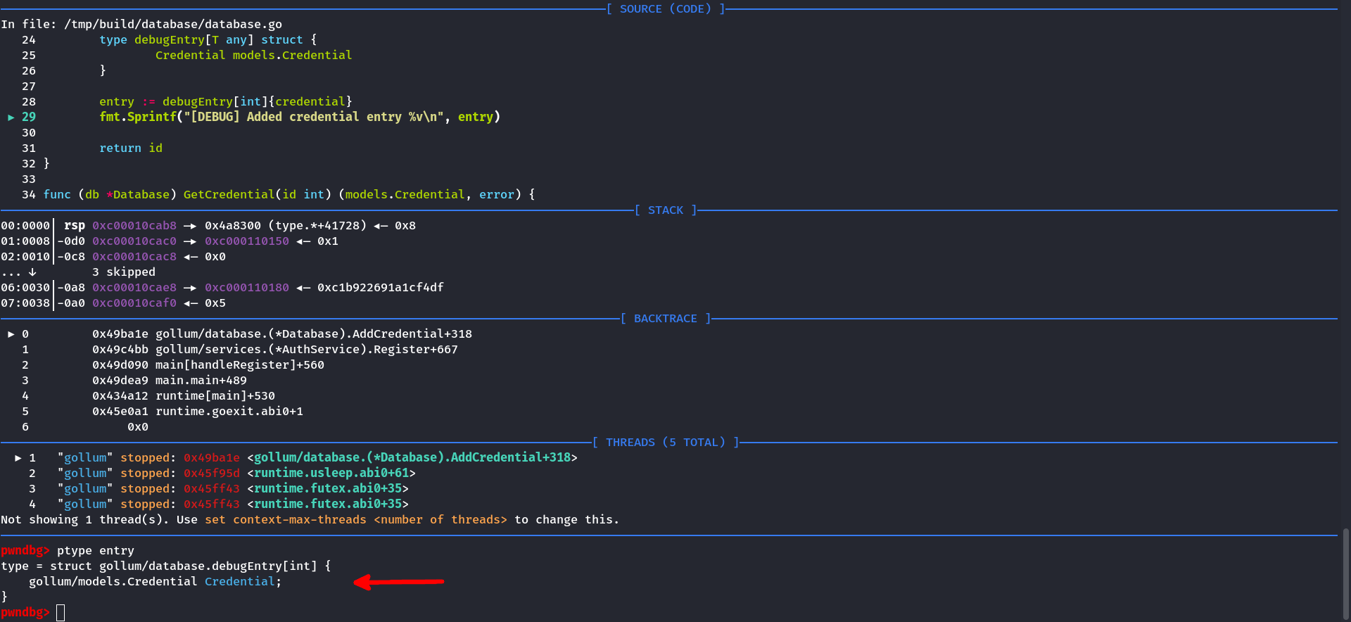Viewport: 1351px width, 622px height.
Task: Click the 'return id' statement on line 31
Action: tap(131, 148)
